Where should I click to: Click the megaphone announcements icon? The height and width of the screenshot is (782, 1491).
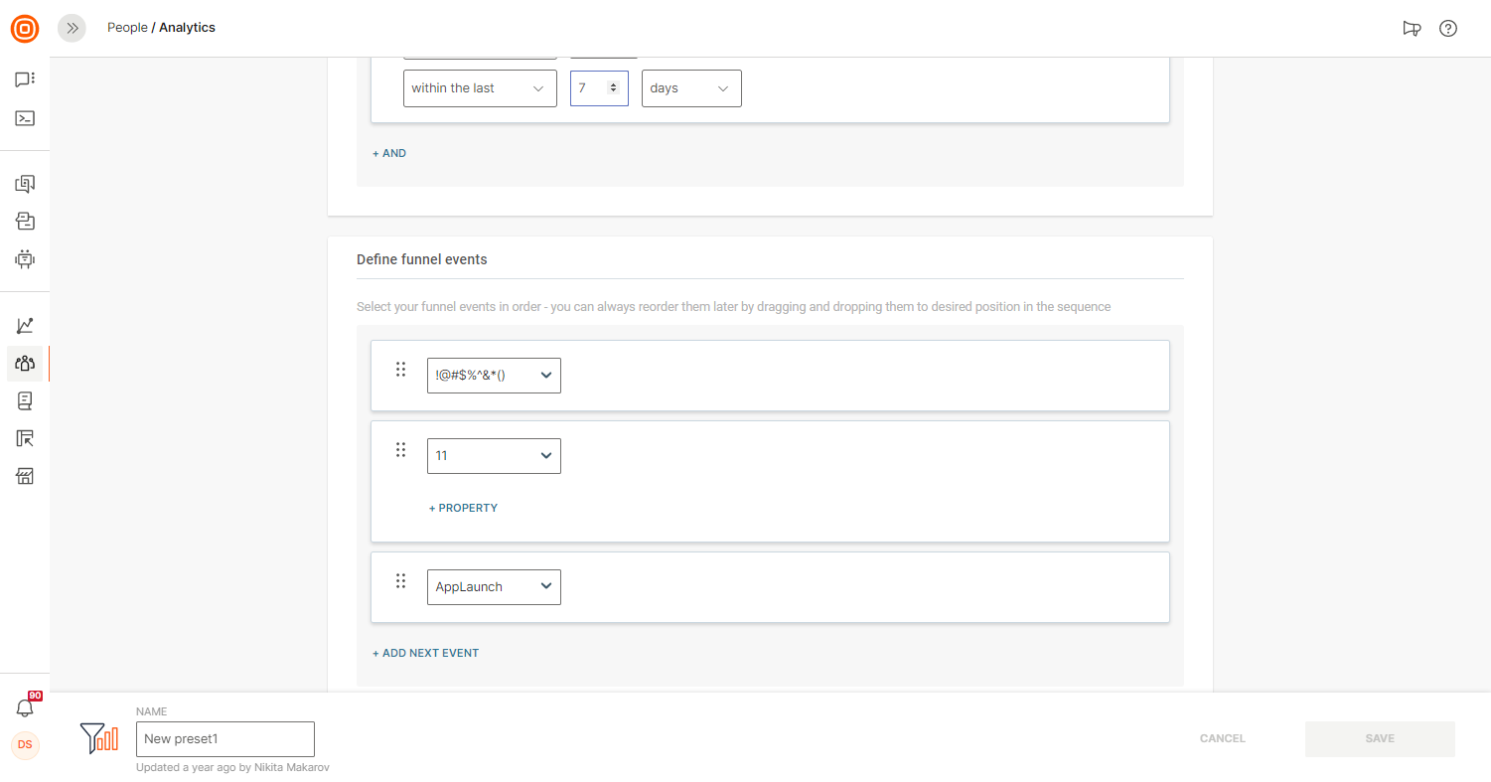tap(1412, 28)
